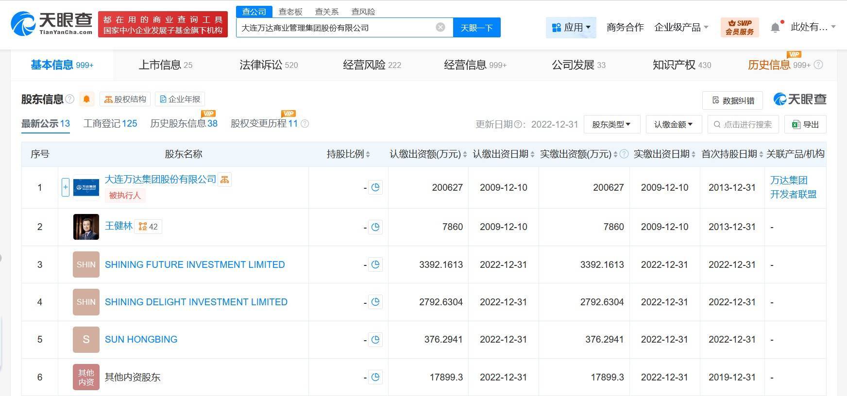
Task: Open help icon beside 历史信息 tab
Action: [818, 65]
